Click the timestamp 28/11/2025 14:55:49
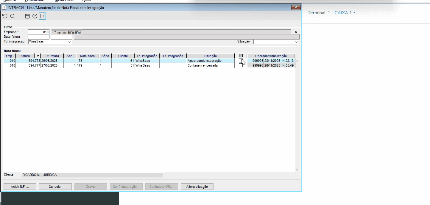 (x=279, y=65)
